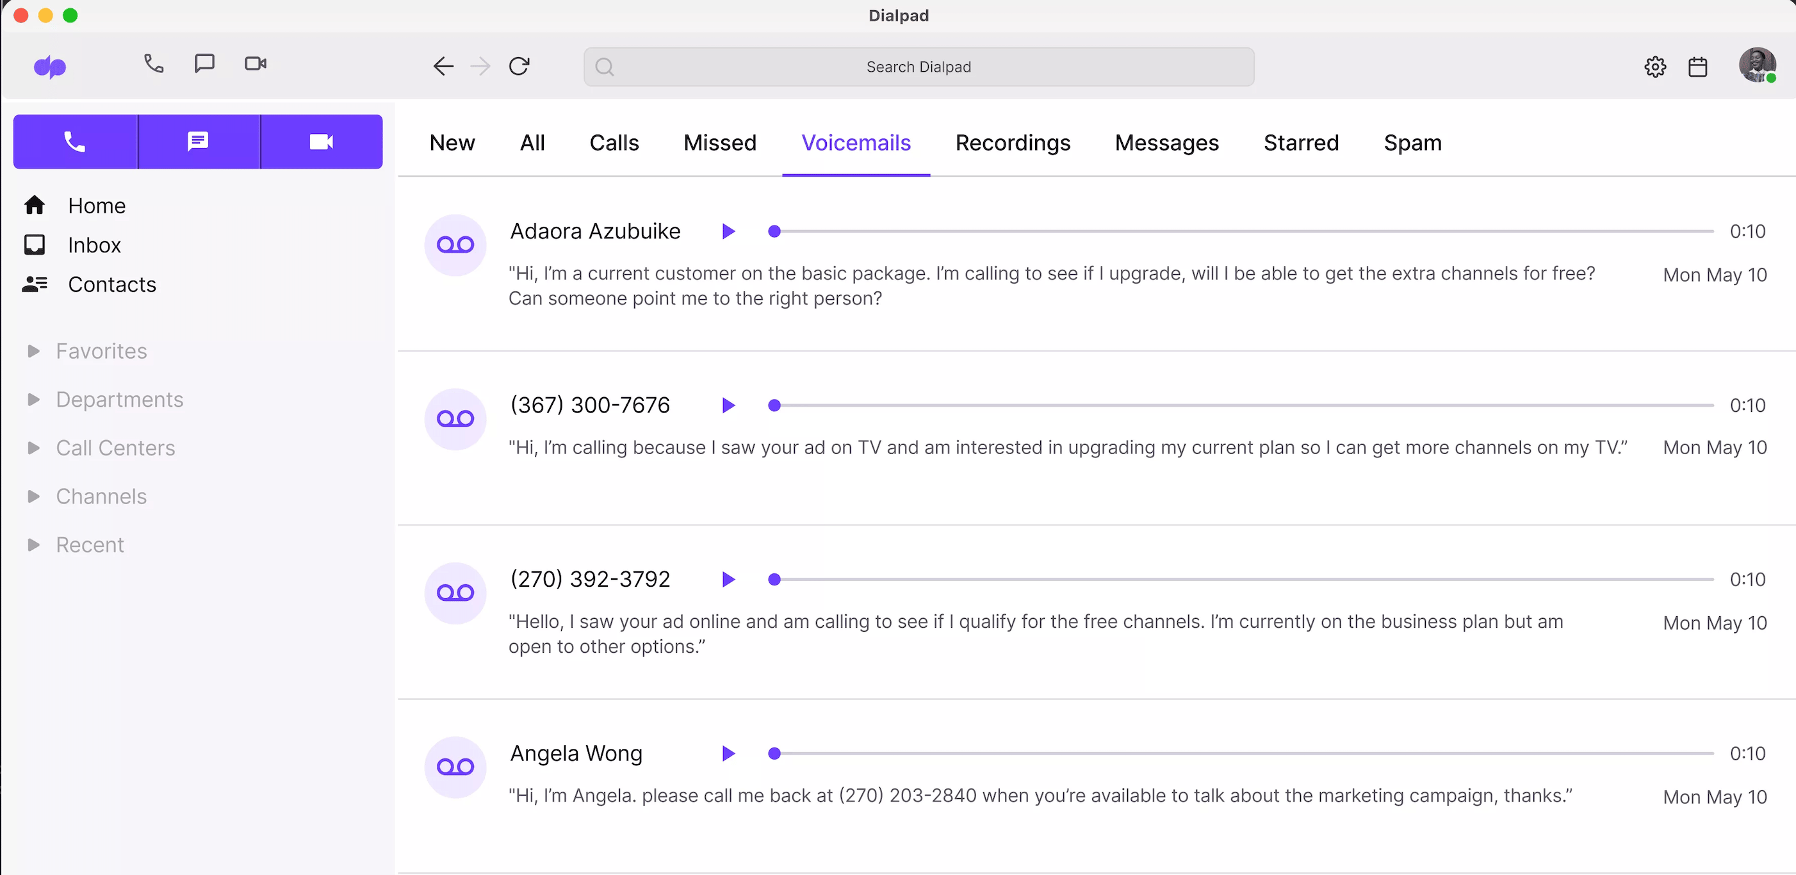Open settings gear icon top right
This screenshot has height=875, width=1796.
coord(1655,65)
